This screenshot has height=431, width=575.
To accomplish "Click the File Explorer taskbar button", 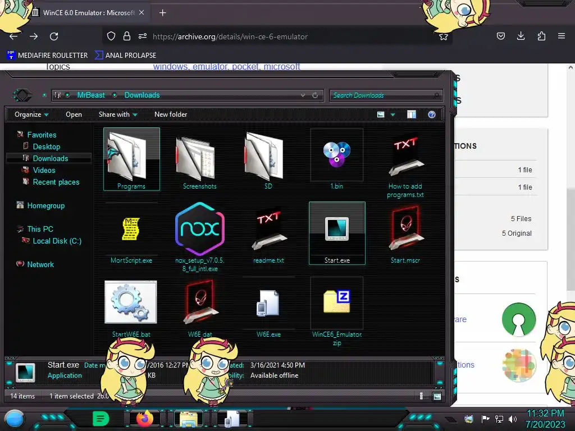I will click(189, 419).
